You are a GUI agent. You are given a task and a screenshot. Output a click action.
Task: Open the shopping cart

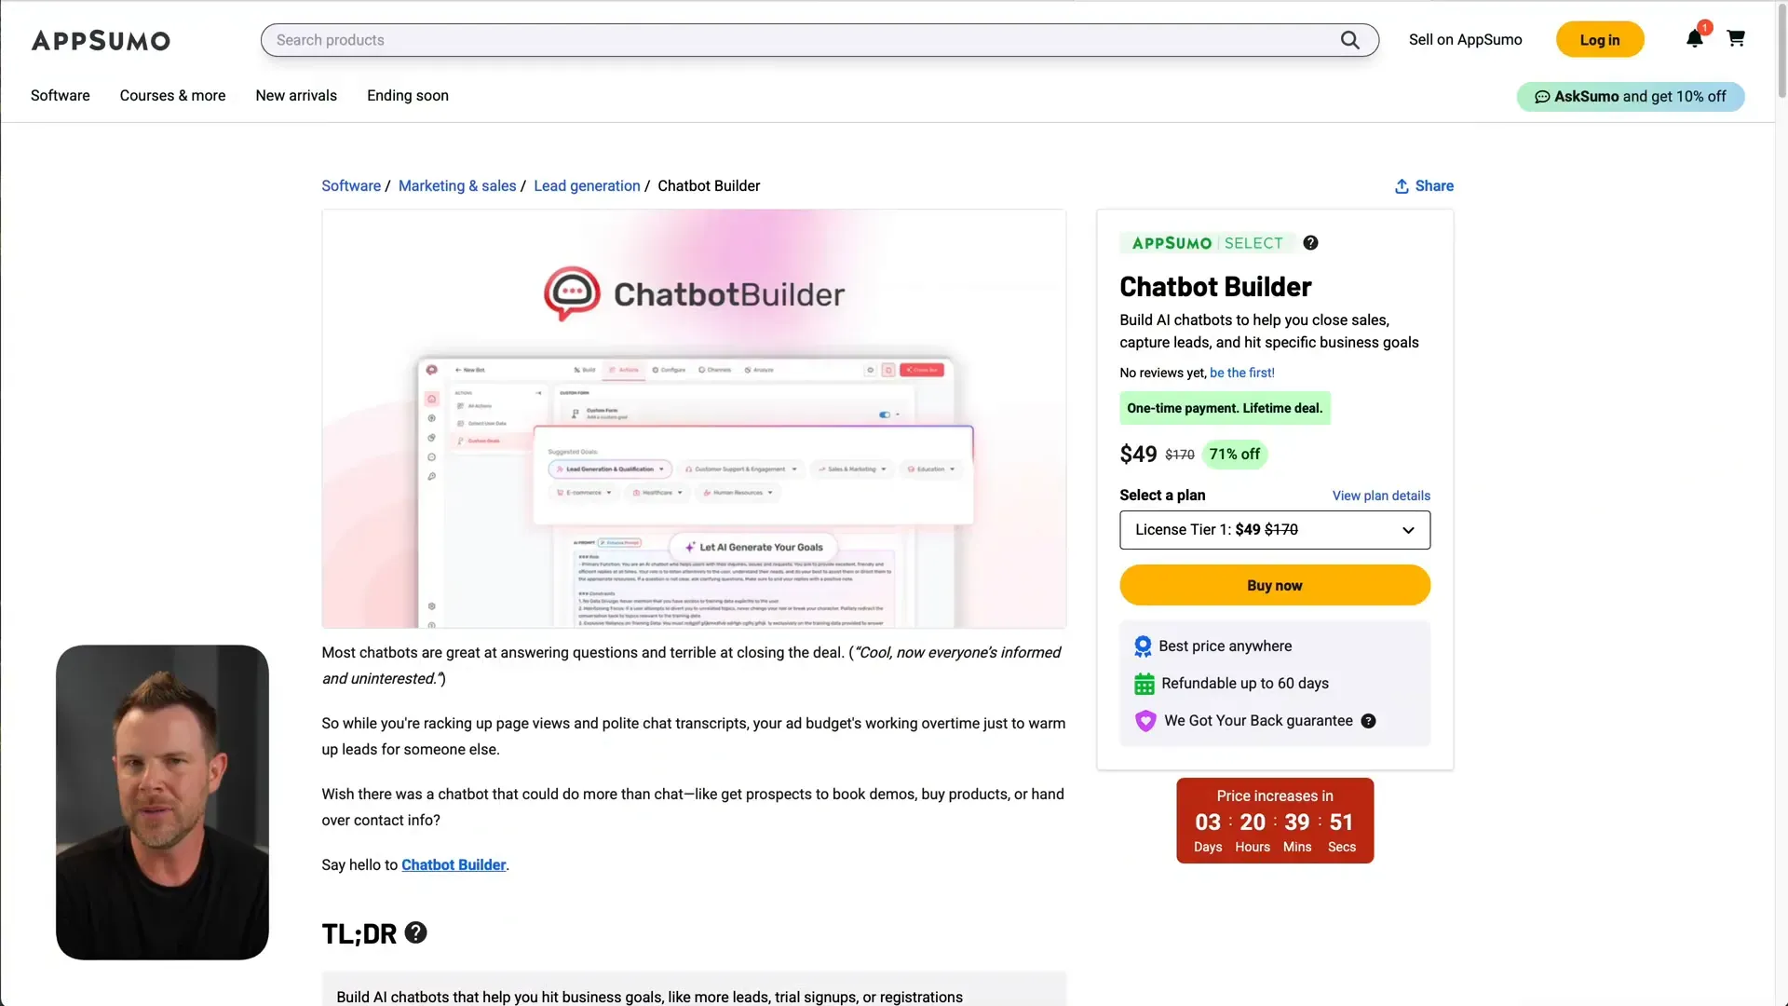tap(1736, 38)
